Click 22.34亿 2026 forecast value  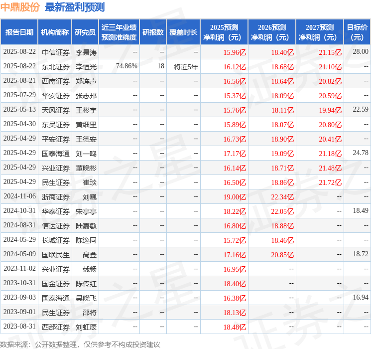pyautogui.click(x=282, y=197)
